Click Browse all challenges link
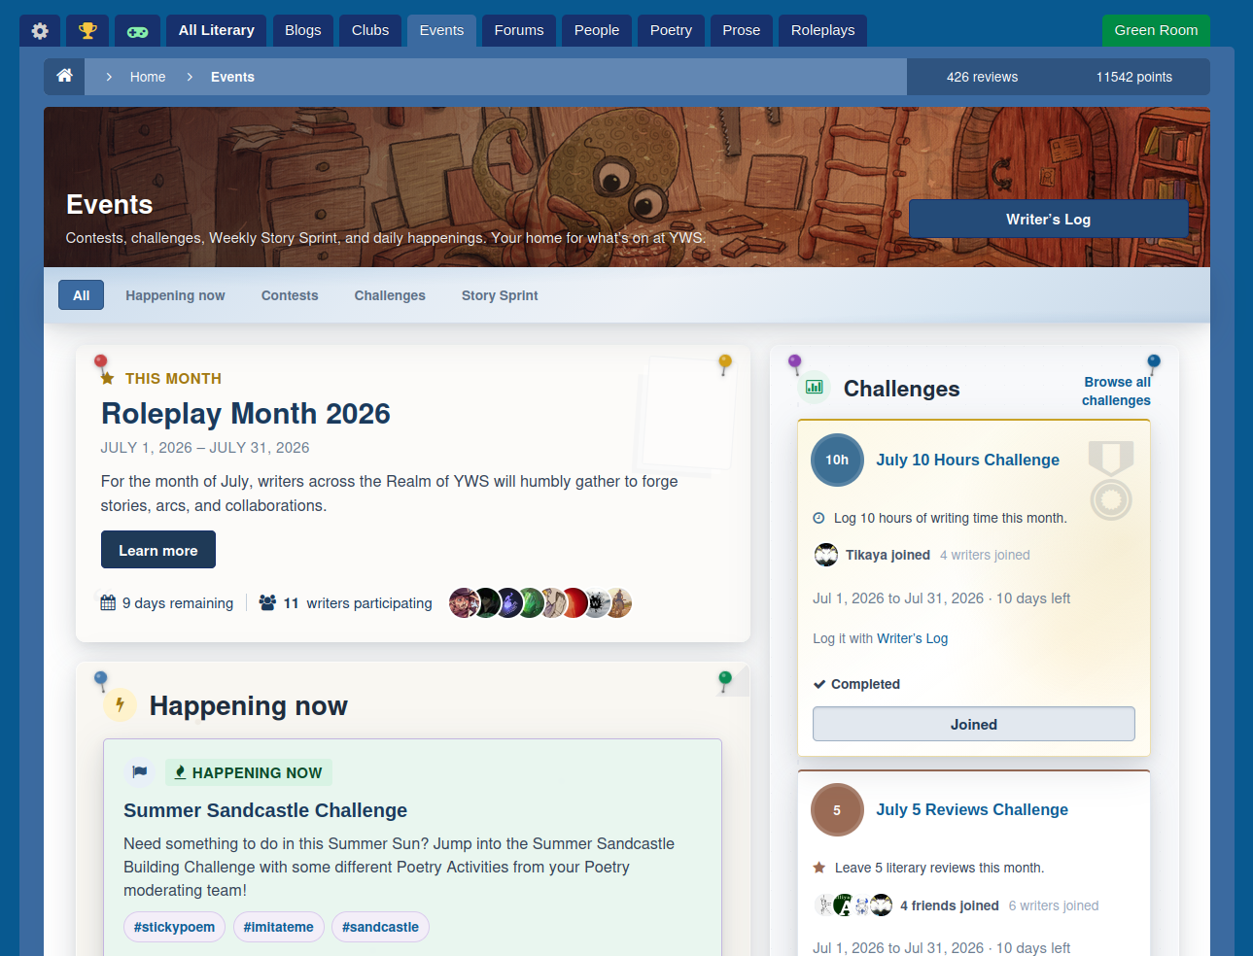This screenshot has height=956, width=1253. point(1116,391)
